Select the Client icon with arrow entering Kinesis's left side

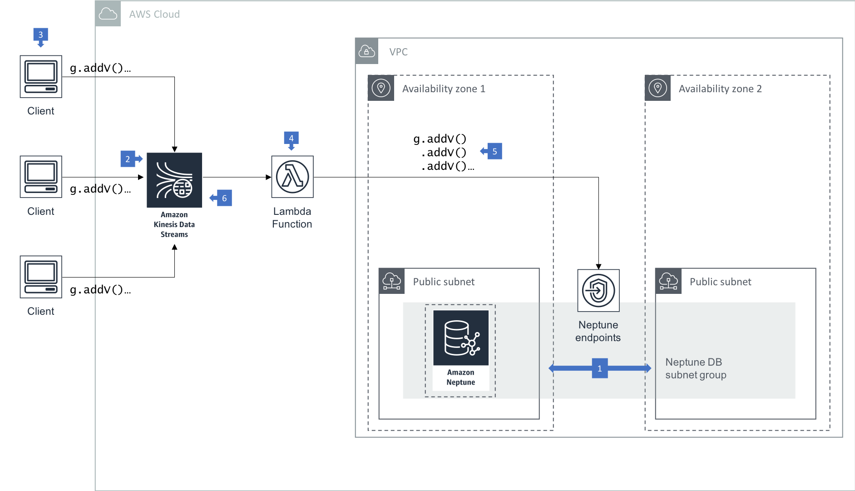41,177
